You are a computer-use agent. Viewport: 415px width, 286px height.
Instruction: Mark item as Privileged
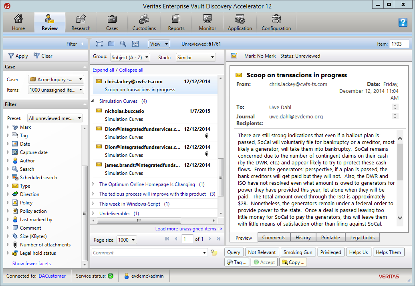330,252
